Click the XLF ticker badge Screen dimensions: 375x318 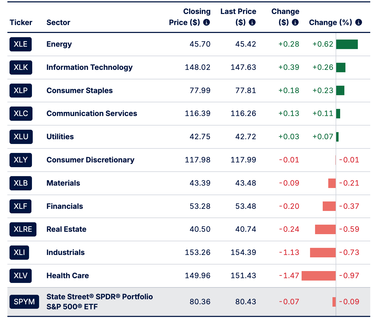[21, 206]
